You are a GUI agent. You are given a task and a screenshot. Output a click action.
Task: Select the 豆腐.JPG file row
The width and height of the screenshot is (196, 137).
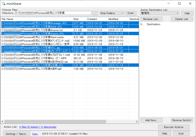coord(70,65)
